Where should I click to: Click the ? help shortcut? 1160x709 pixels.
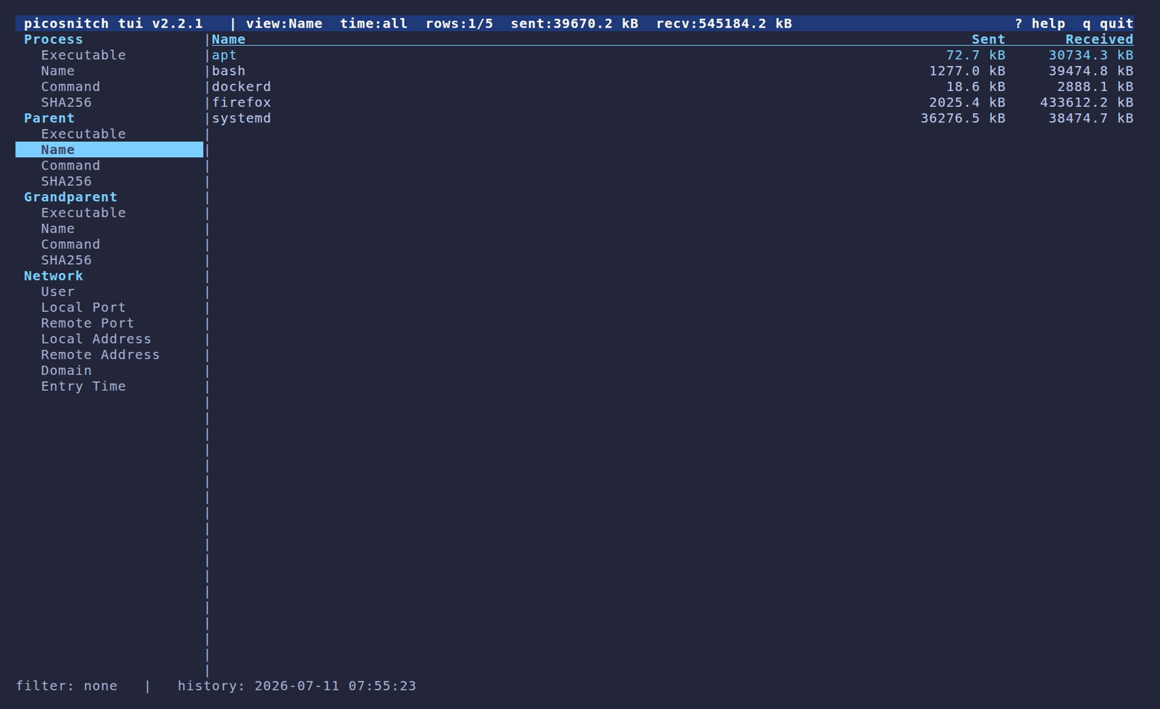1039,24
